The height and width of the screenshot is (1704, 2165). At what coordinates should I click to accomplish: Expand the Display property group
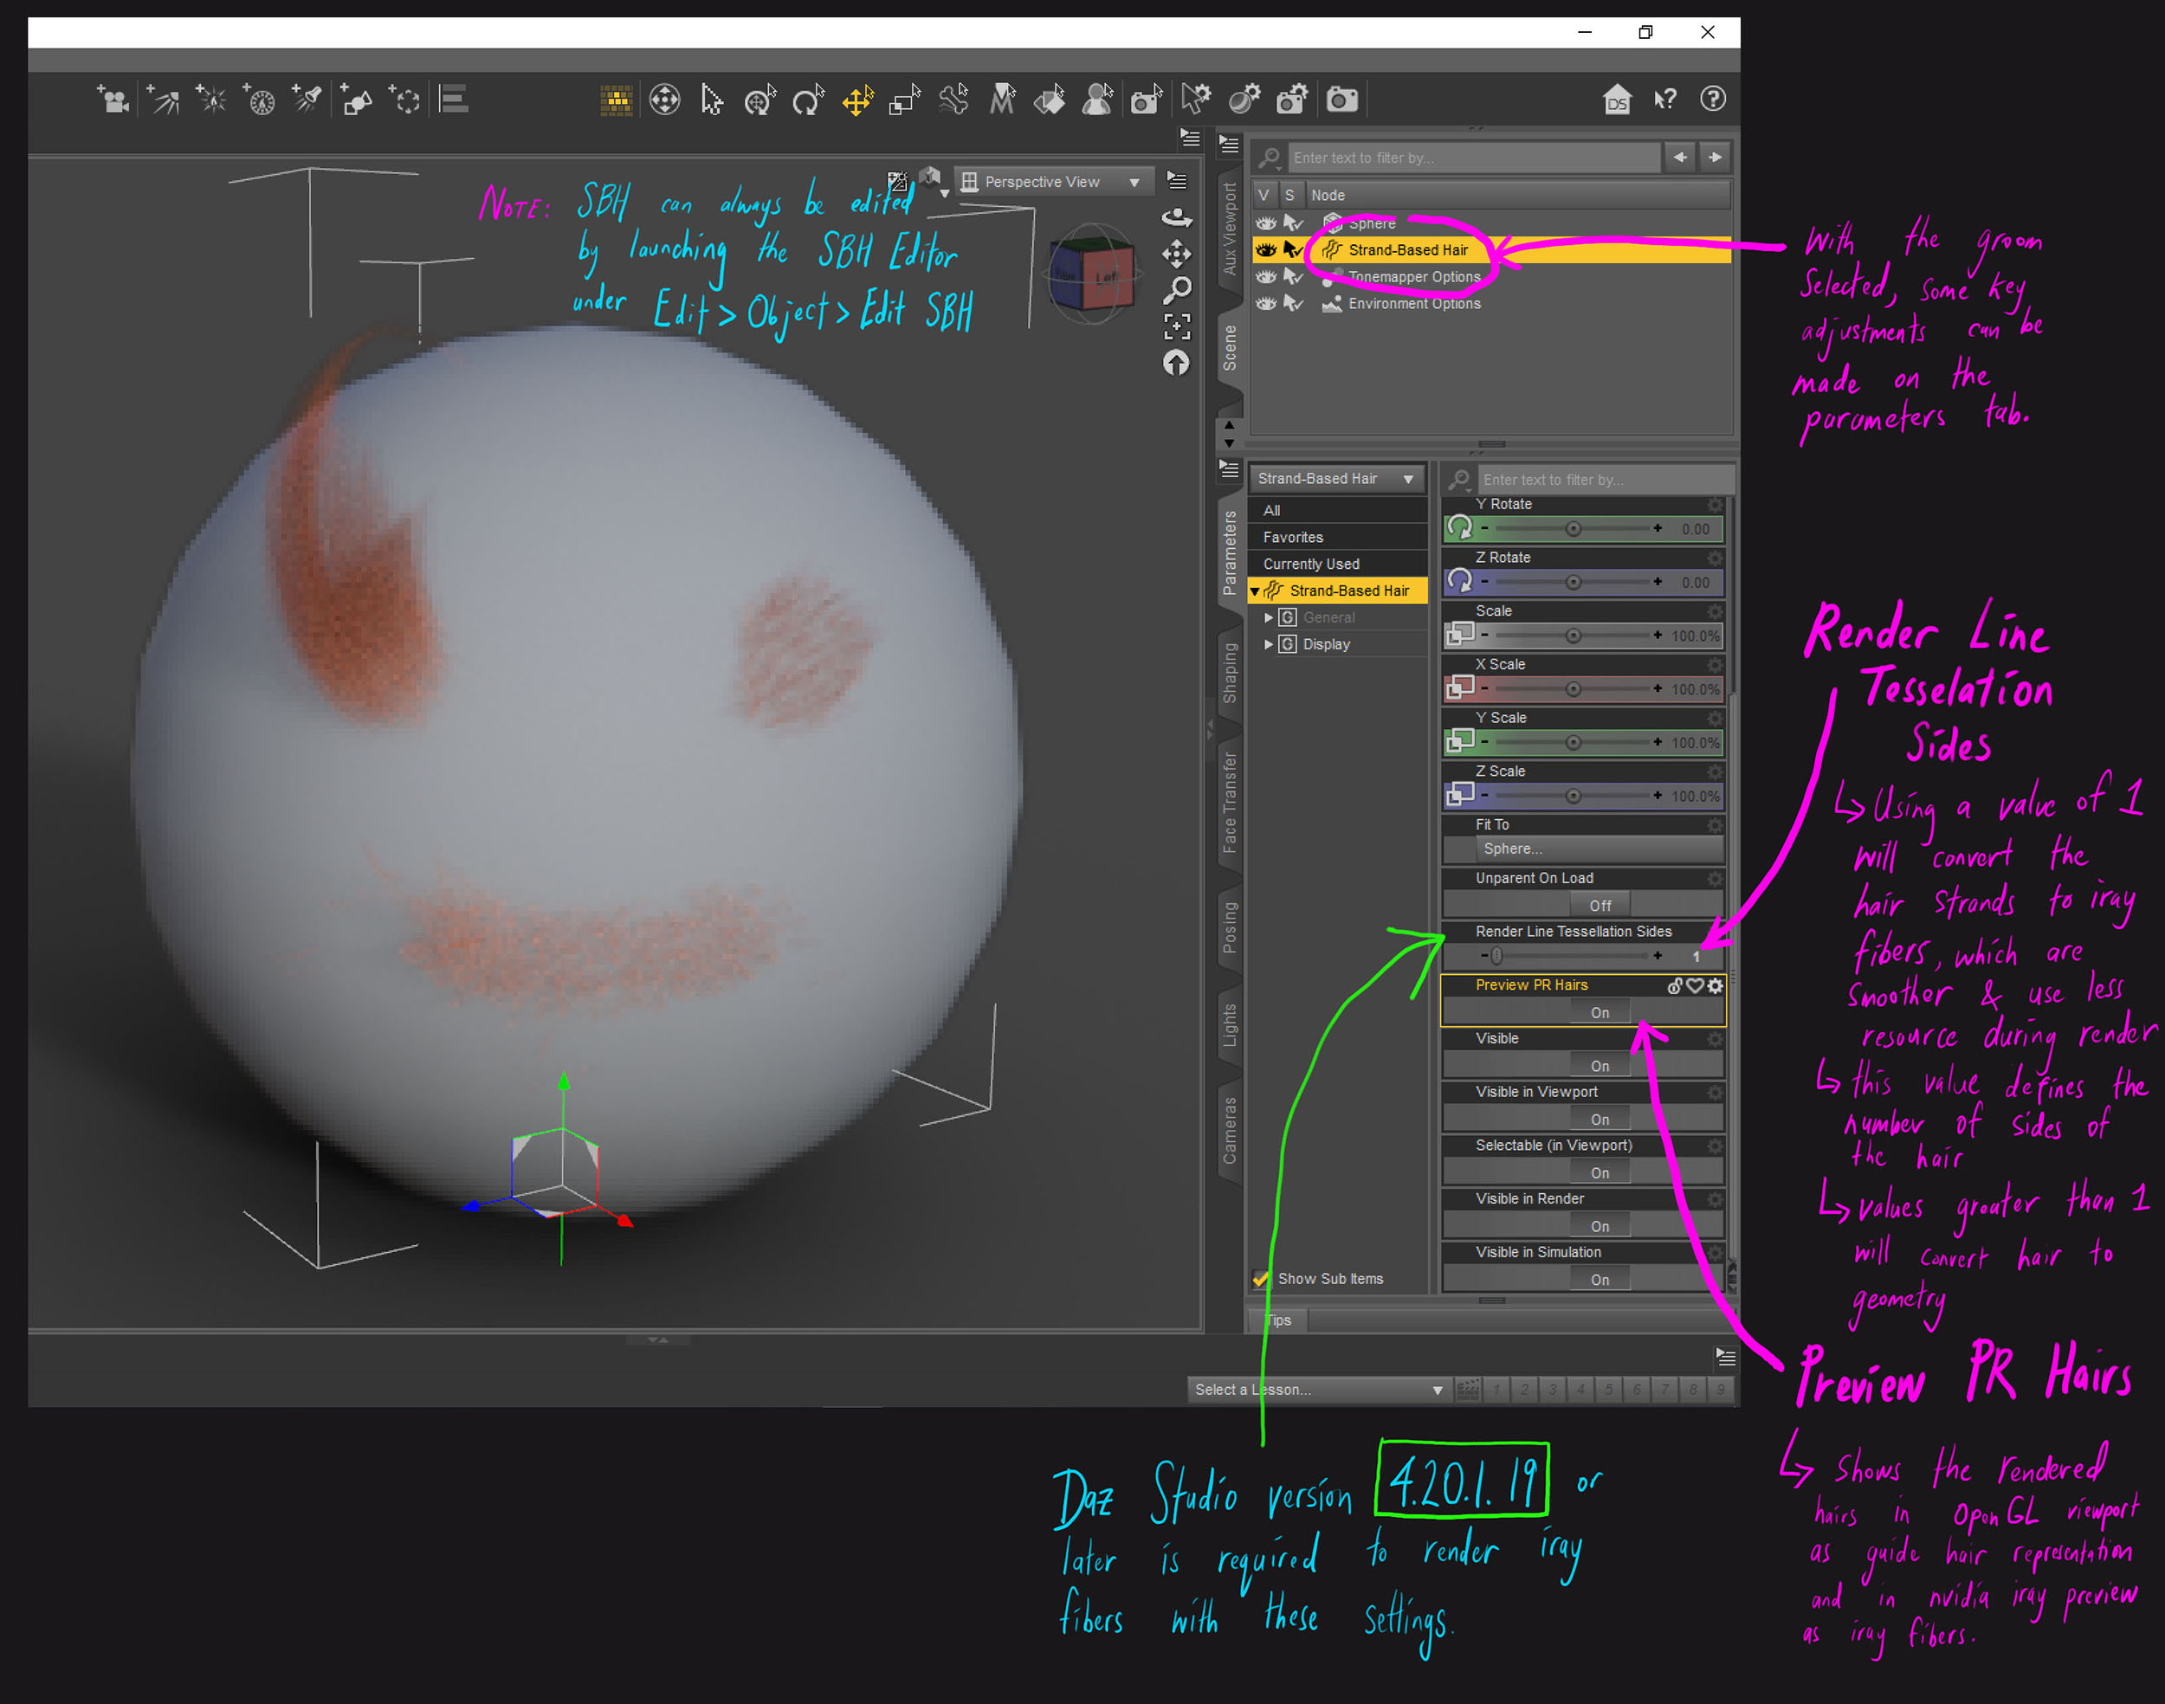coord(1269,644)
